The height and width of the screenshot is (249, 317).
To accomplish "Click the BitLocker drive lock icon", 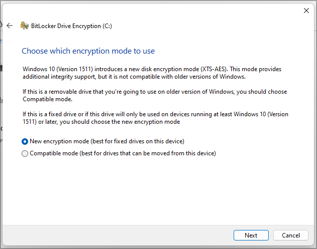I will 24,26.
